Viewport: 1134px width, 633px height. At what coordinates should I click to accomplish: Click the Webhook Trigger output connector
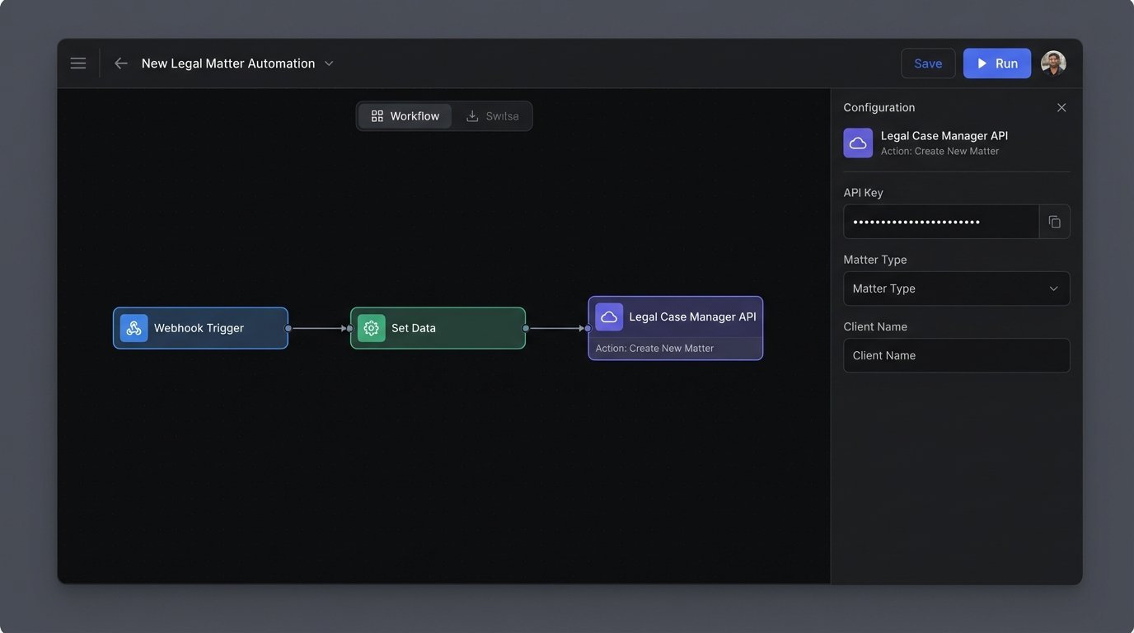(288, 328)
